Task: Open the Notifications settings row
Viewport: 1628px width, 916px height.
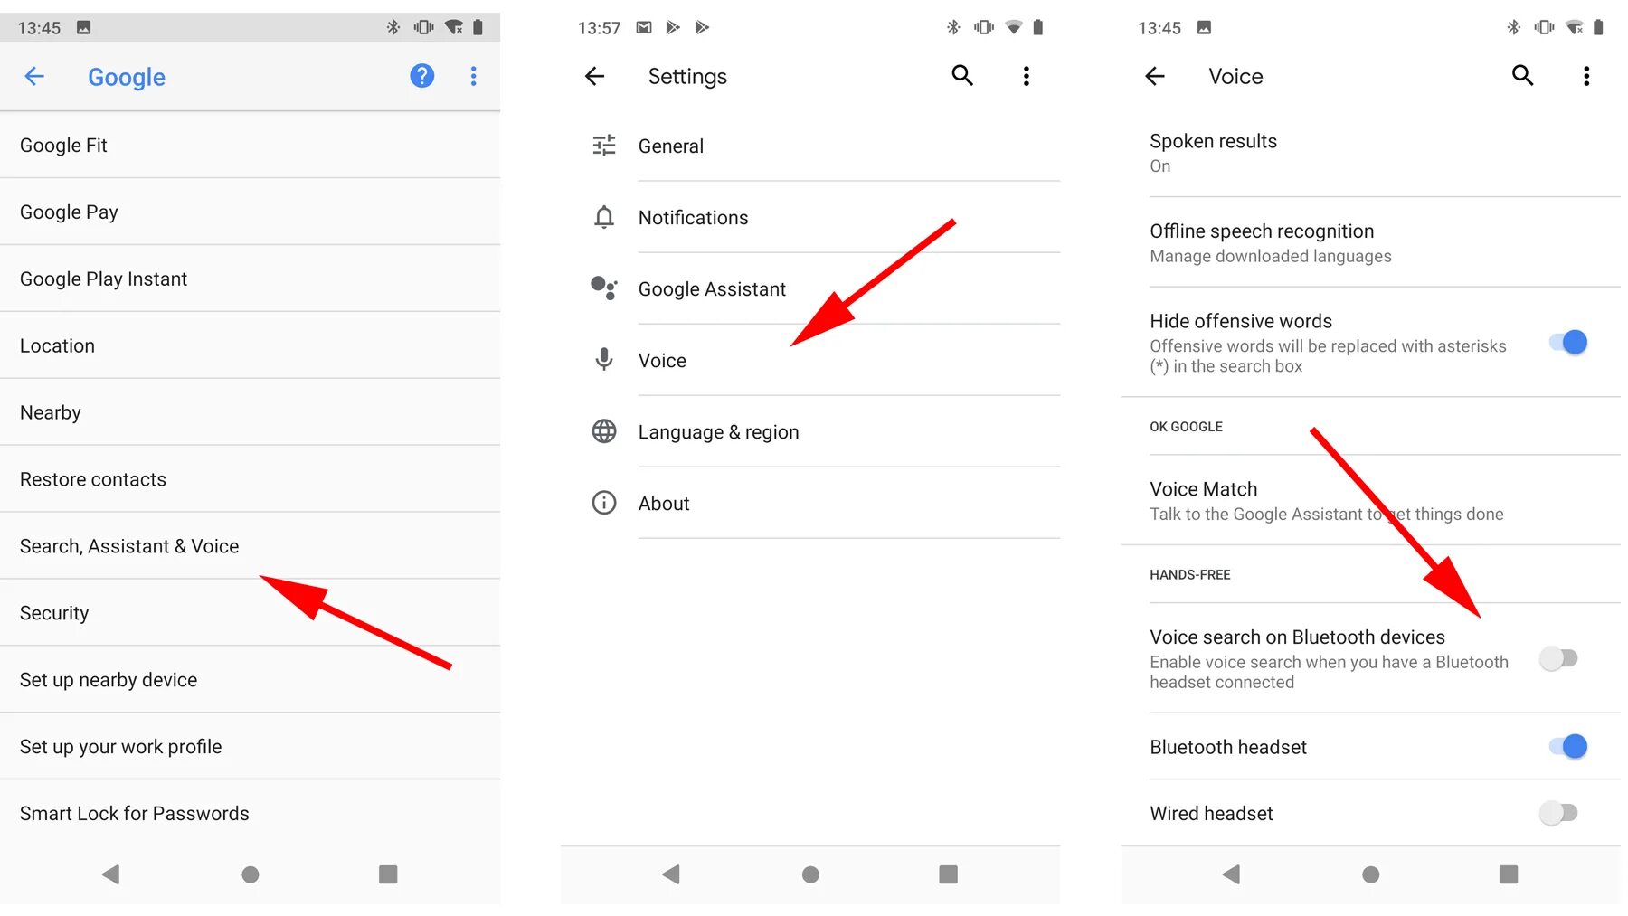Action: [810, 217]
